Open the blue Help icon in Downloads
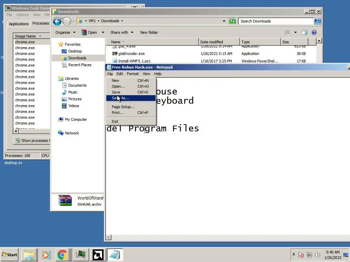350x262 pixels. click(314, 32)
